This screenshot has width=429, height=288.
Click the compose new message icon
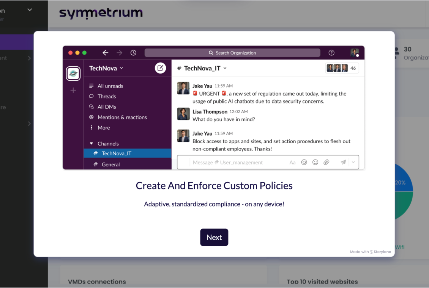[x=160, y=68]
